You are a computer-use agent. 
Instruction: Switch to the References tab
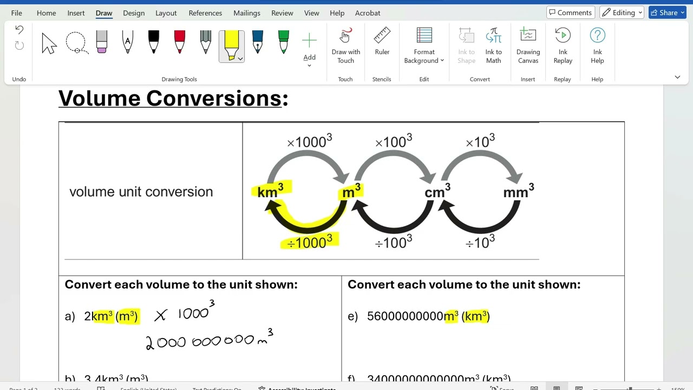click(x=205, y=13)
